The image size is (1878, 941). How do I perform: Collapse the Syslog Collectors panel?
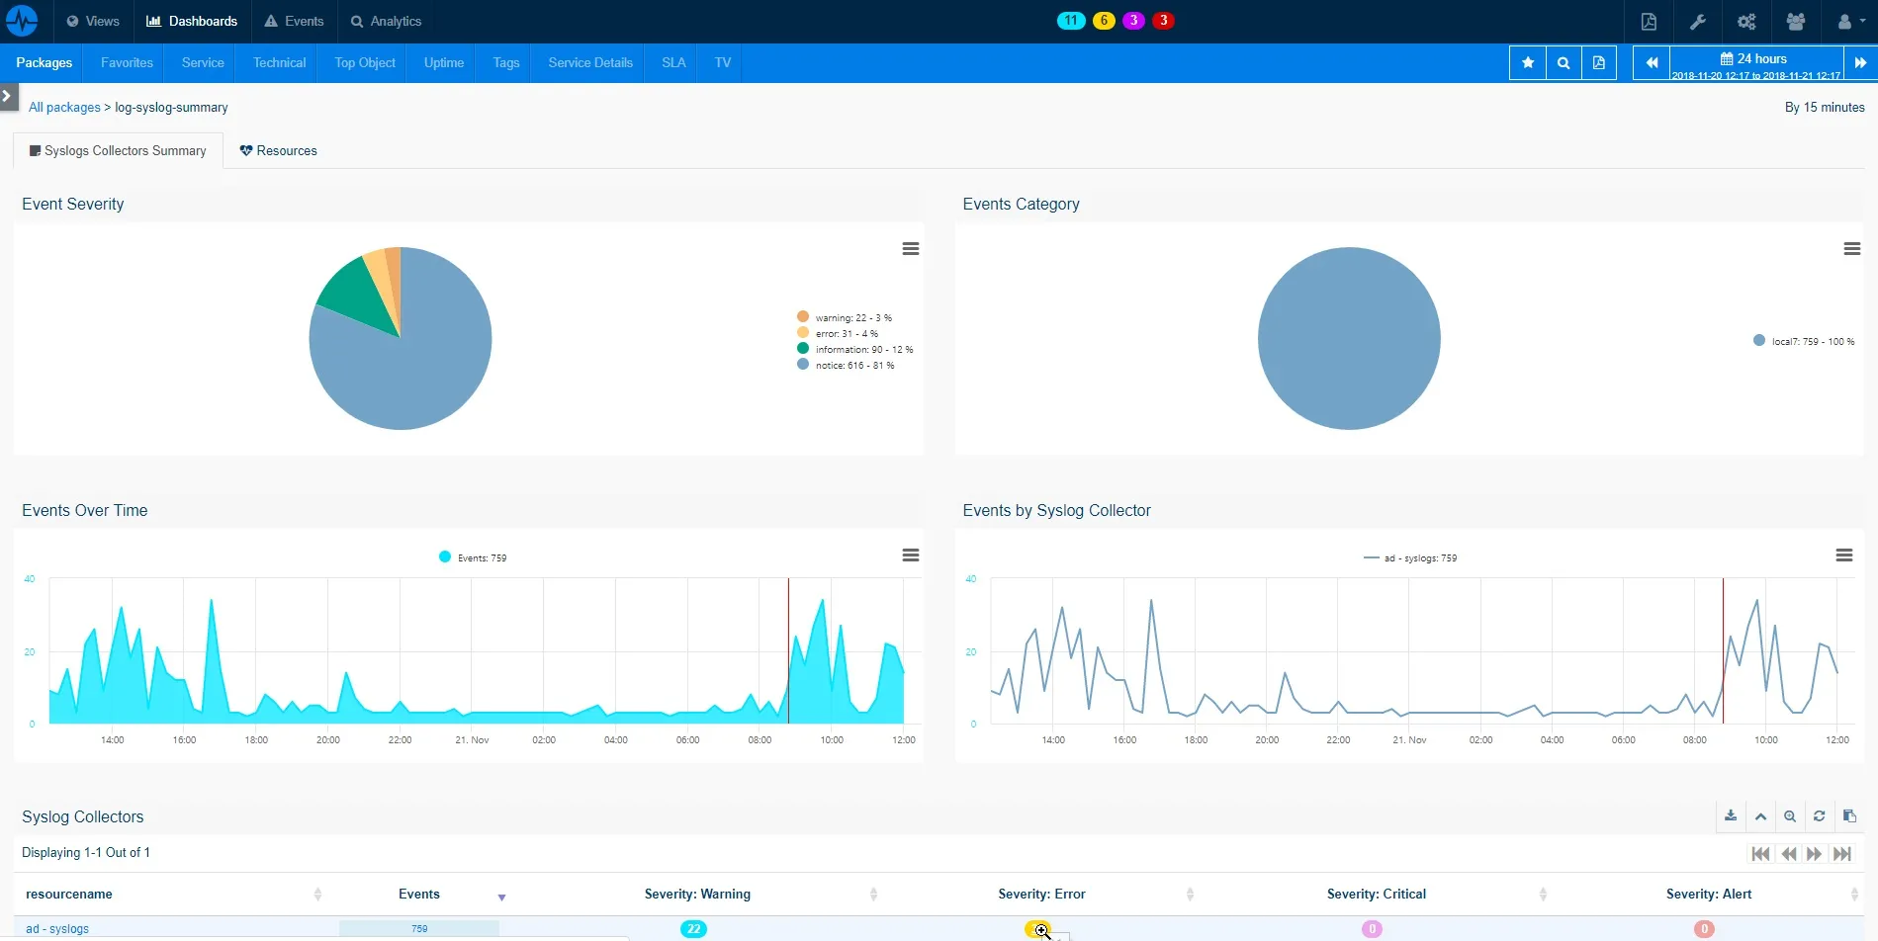tap(1759, 816)
